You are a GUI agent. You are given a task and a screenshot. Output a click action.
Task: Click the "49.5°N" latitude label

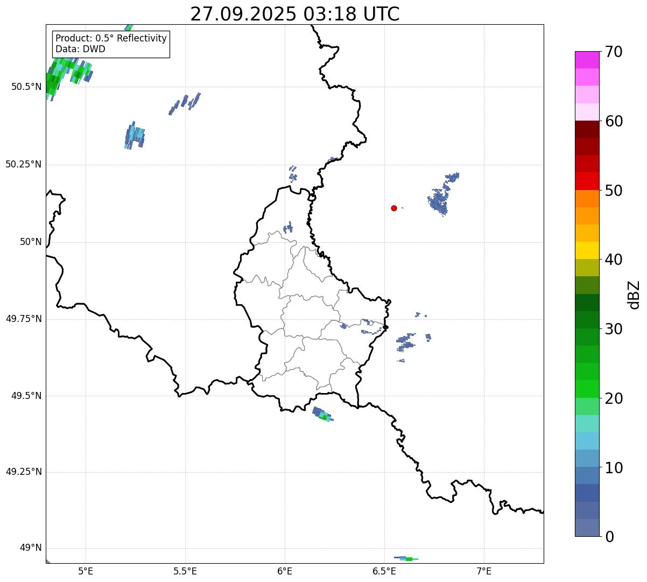tap(26, 396)
